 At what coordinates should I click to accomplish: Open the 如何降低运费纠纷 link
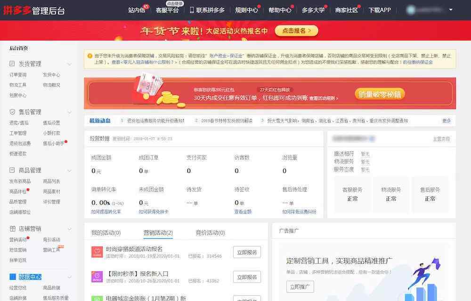pyautogui.click(x=299, y=212)
